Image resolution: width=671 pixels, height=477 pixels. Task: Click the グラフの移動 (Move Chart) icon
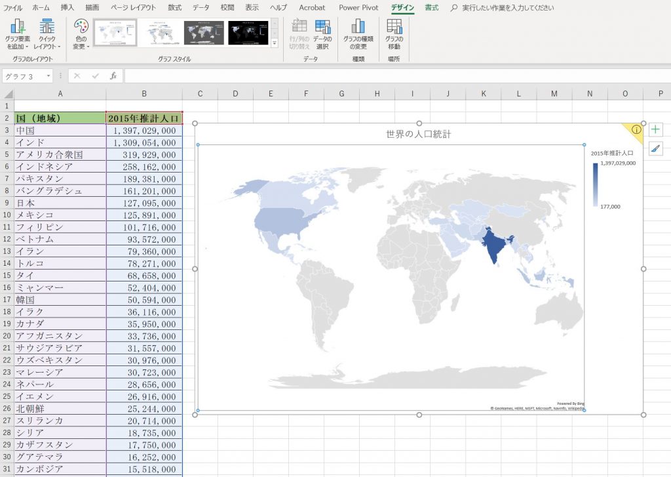(394, 28)
